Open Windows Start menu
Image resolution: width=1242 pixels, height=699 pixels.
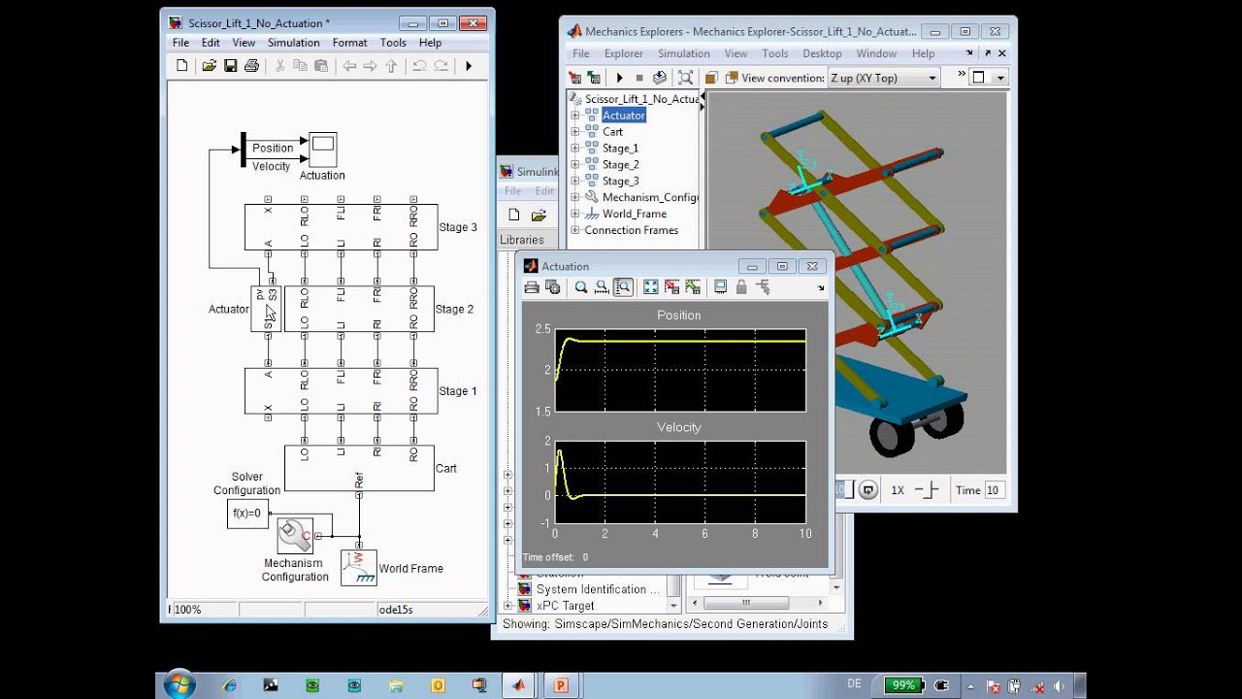point(179,685)
